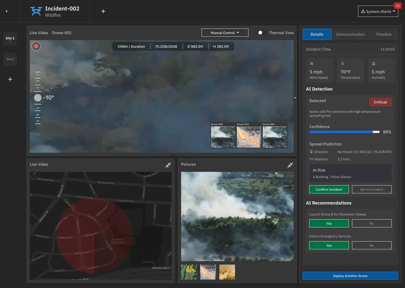
Task: Collapse the Live Video map panel
Action: [168, 165]
